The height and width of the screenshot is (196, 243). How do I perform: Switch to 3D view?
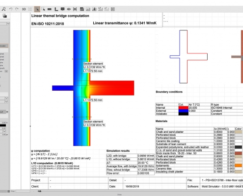point(24,9)
